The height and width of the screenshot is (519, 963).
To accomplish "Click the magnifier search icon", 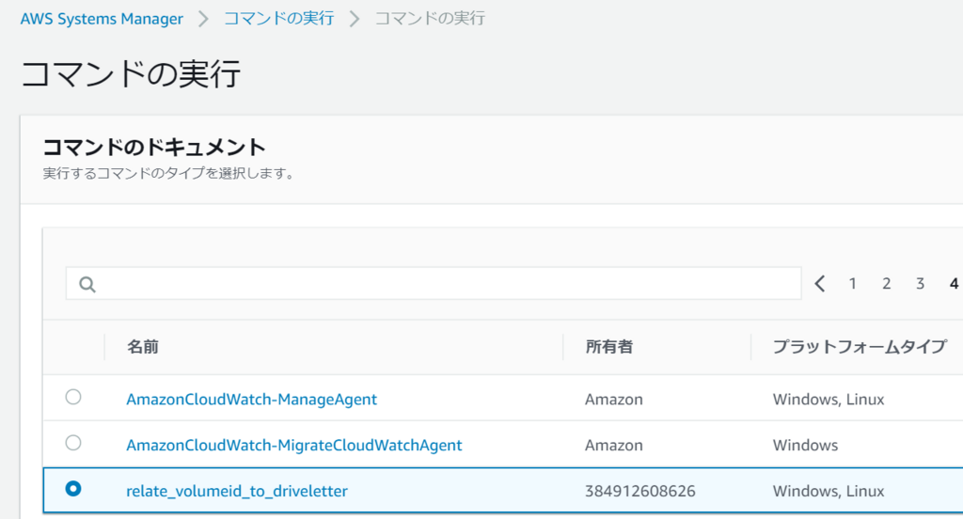I will (x=87, y=284).
